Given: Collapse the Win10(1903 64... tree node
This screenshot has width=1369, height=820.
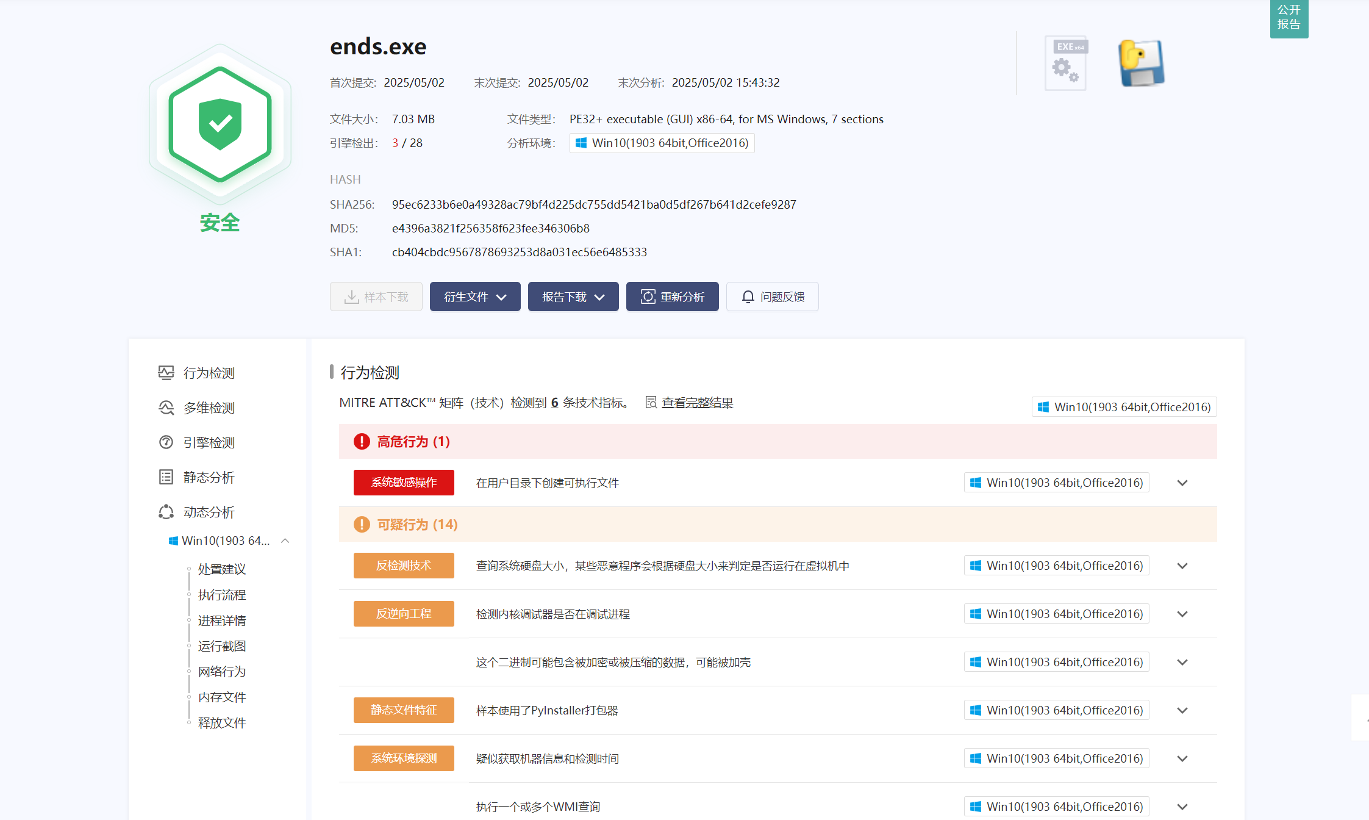Looking at the screenshot, I should click(285, 541).
